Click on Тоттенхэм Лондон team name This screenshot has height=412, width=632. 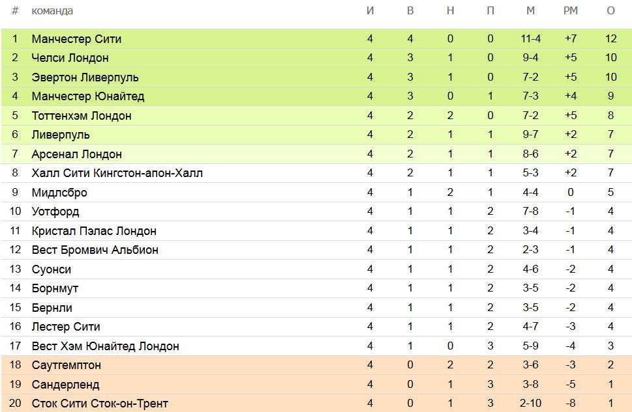(x=82, y=116)
